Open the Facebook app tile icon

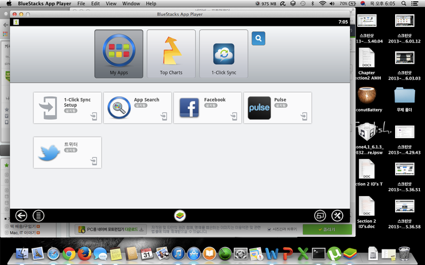pos(189,107)
